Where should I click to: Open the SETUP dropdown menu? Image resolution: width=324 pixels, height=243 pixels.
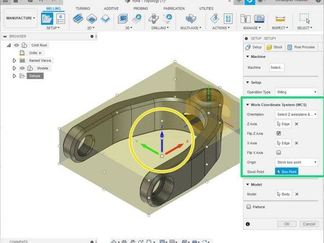click(x=53, y=28)
